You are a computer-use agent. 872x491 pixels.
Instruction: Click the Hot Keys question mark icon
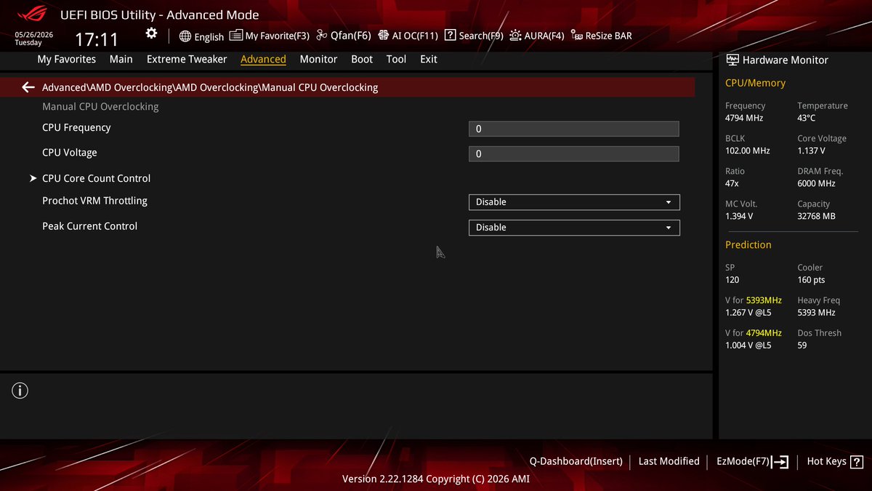(857, 461)
